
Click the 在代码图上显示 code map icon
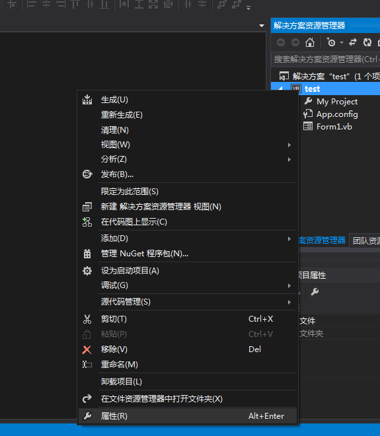[87, 222]
